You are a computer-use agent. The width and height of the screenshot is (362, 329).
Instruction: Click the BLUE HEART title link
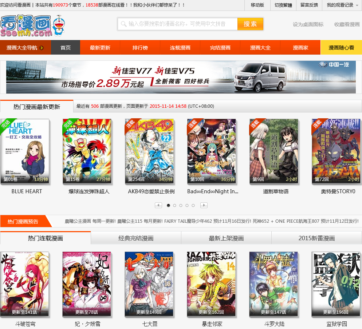tap(27, 191)
